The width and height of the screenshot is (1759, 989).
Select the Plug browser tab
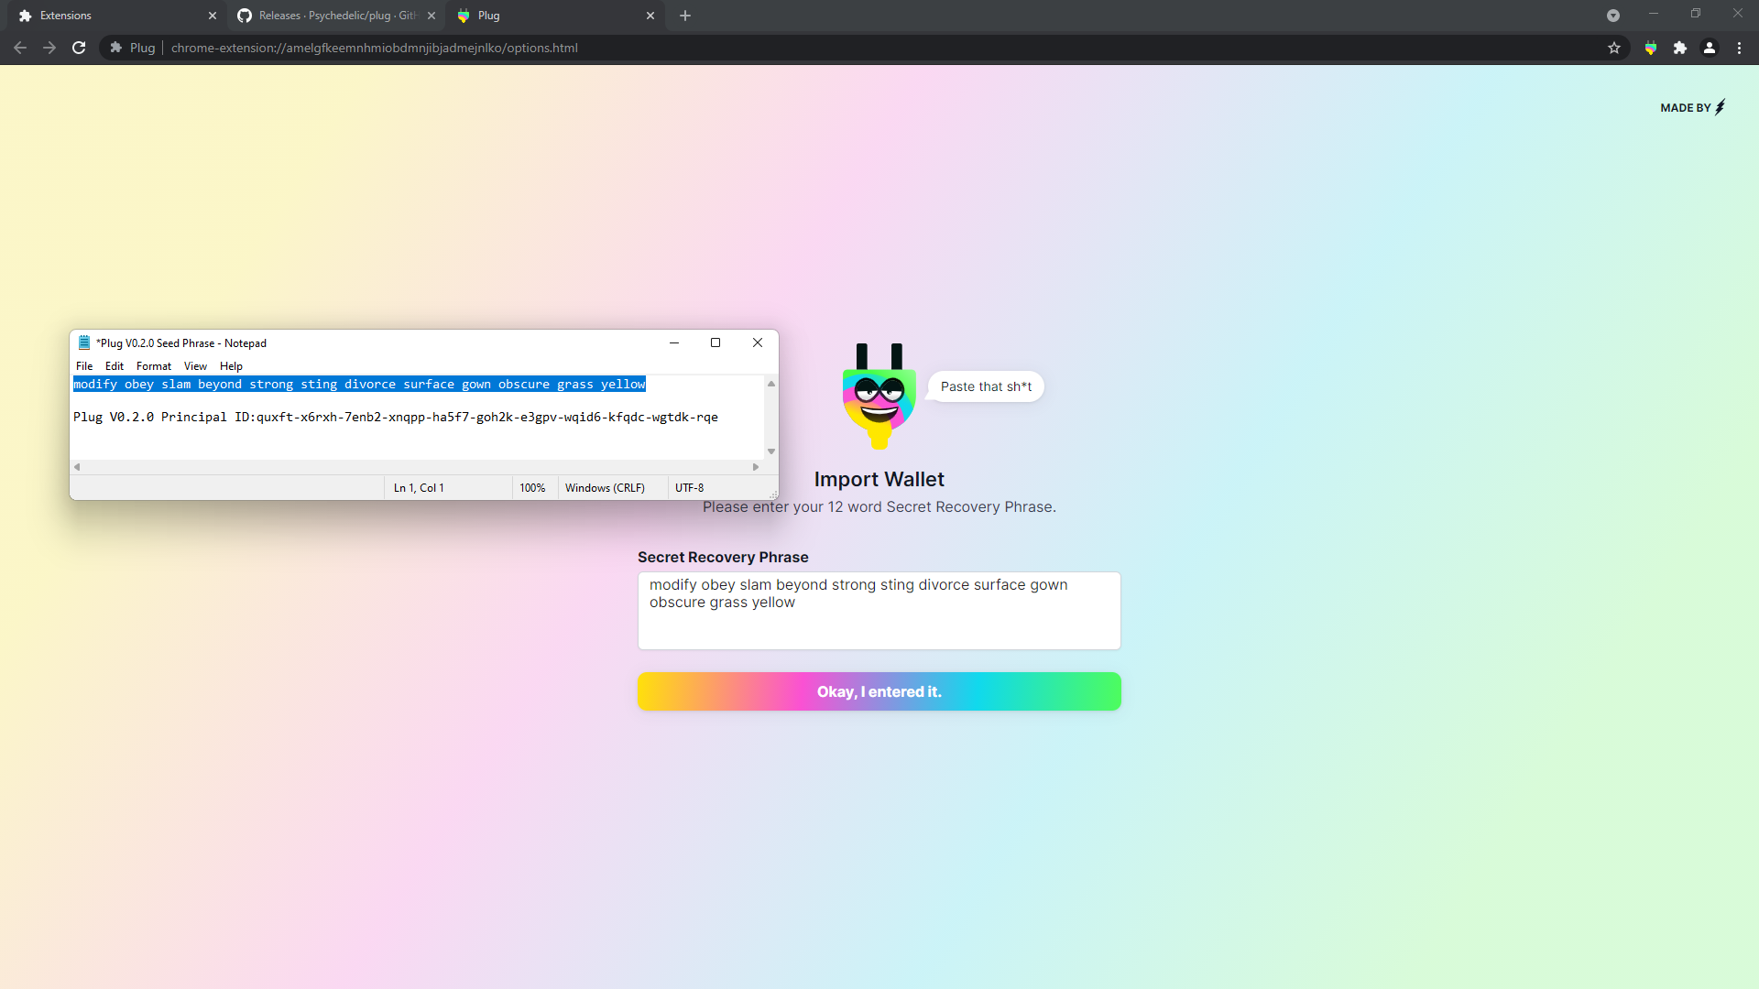click(x=554, y=16)
